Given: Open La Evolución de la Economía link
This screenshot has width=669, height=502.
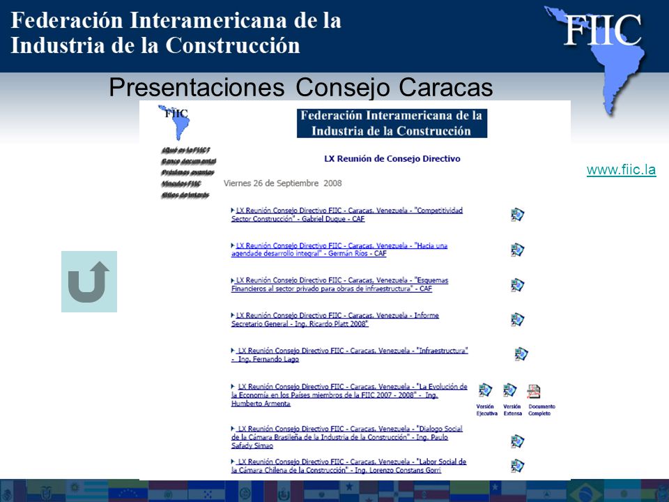Looking at the screenshot, I should [x=349, y=395].
